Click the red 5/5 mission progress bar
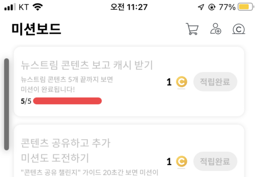 (x=67, y=101)
